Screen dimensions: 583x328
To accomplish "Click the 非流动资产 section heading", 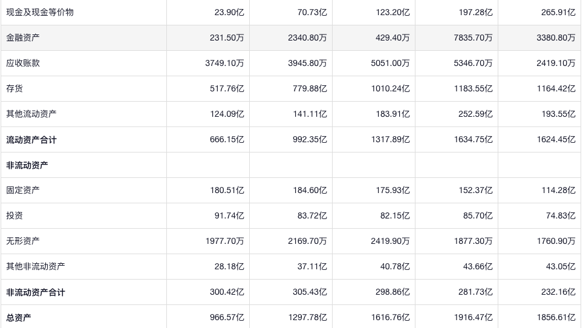I will tap(27, 165).
